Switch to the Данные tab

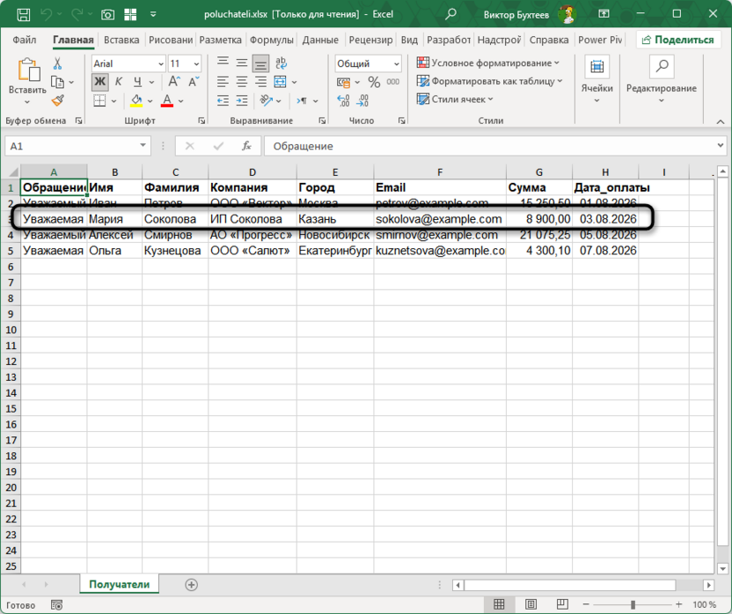tap(320, 40)
